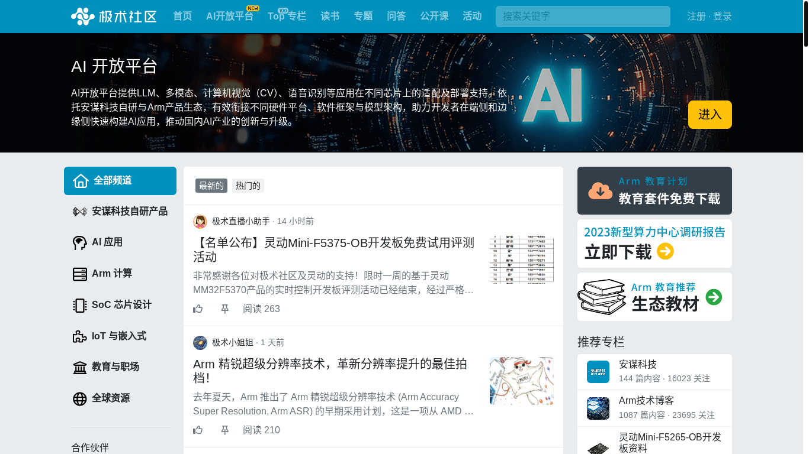809x454 pixels.
Task: Click 极术小姐姐 avatar
Action: tap(200, 343)
